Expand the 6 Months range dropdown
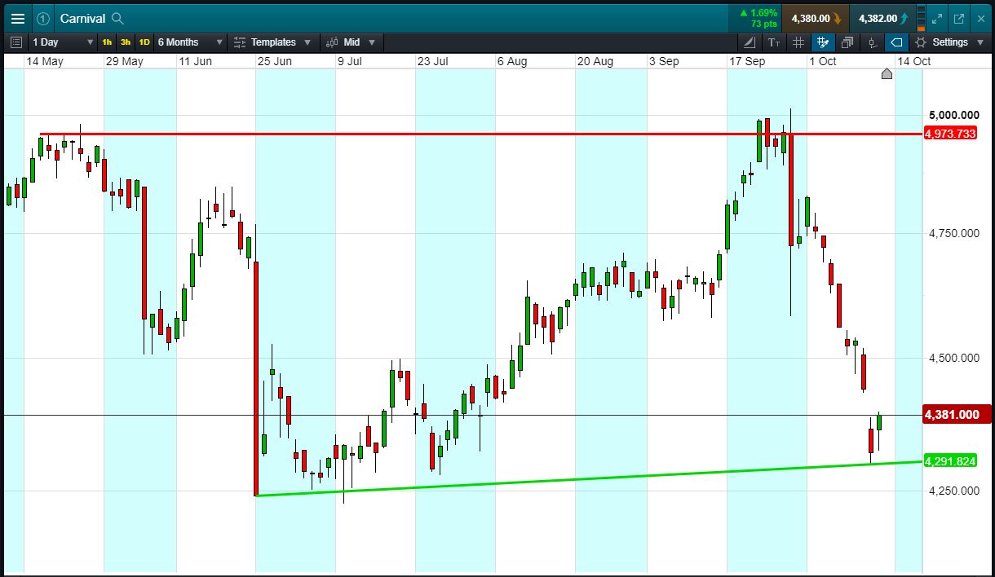 [189, 42]
